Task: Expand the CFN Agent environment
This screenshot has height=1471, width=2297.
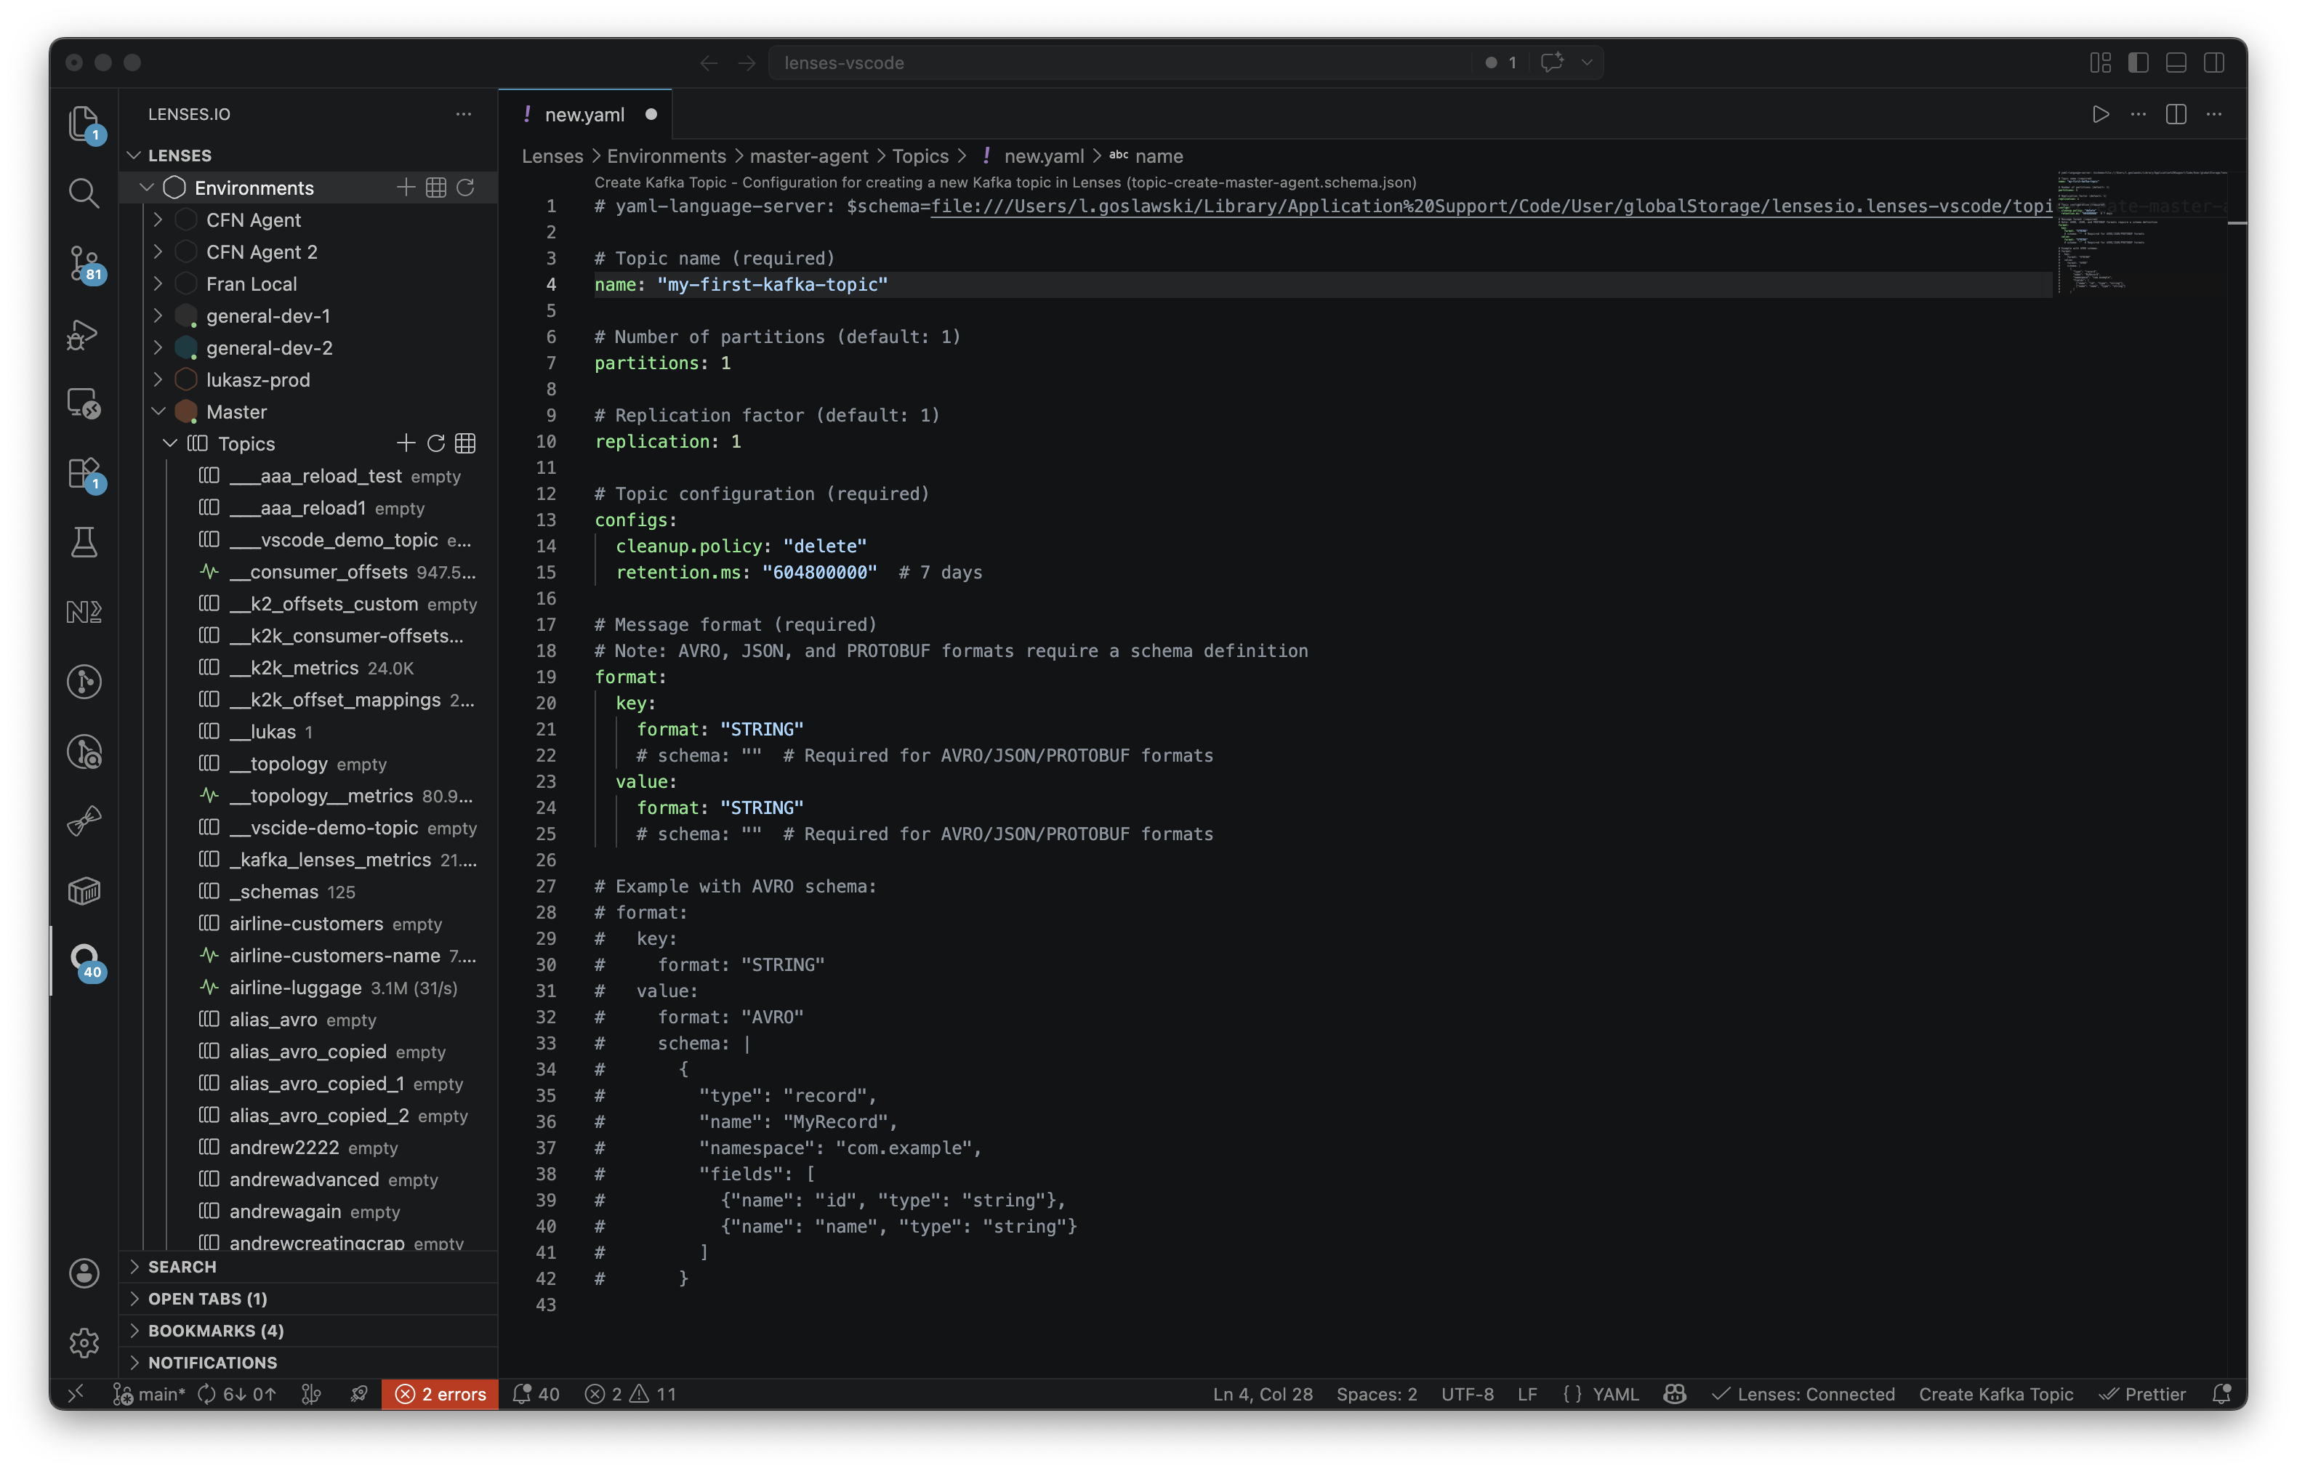Action: pos(158,219)
